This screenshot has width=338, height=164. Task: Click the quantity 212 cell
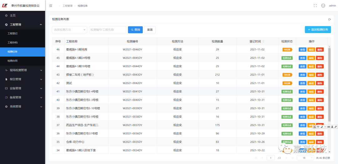pyautogui.click(x=217, y=75)
